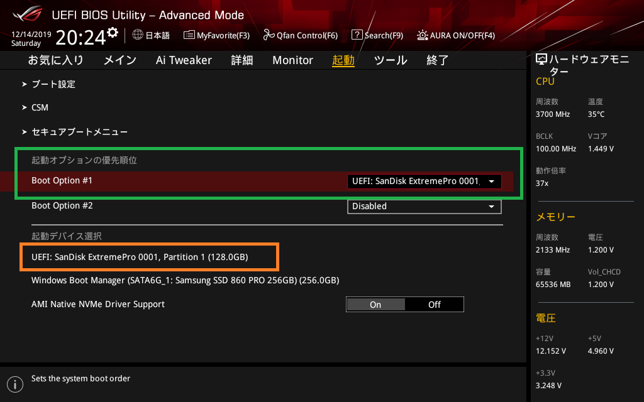The height and width of the screenshot is (402, 644).
Task: Open the Monitor tab
Action: point(293,60)
